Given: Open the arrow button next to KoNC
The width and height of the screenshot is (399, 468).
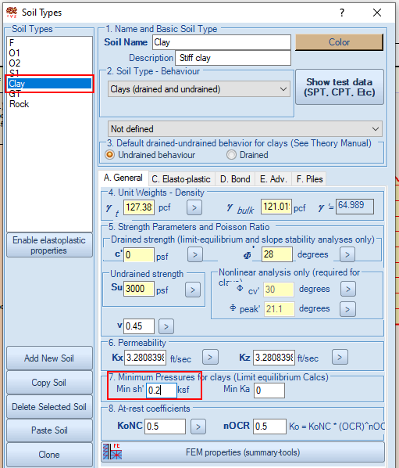Looking at the screenshot, I should (x=198, y=427).
